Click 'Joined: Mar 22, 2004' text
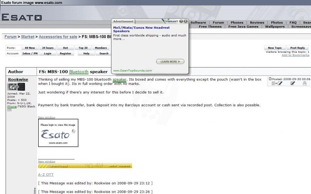Image resolution: width=311 pixels, height=194 pixels. (x=19, y=95)
